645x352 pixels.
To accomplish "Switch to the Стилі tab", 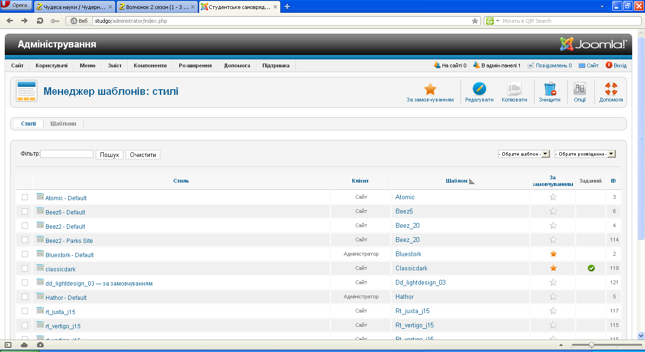I will click(x=28, y=123).
